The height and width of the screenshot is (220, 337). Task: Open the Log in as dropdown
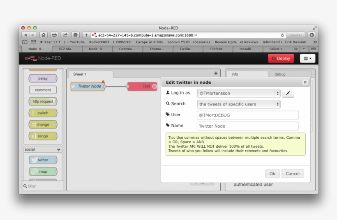(238, 93)
